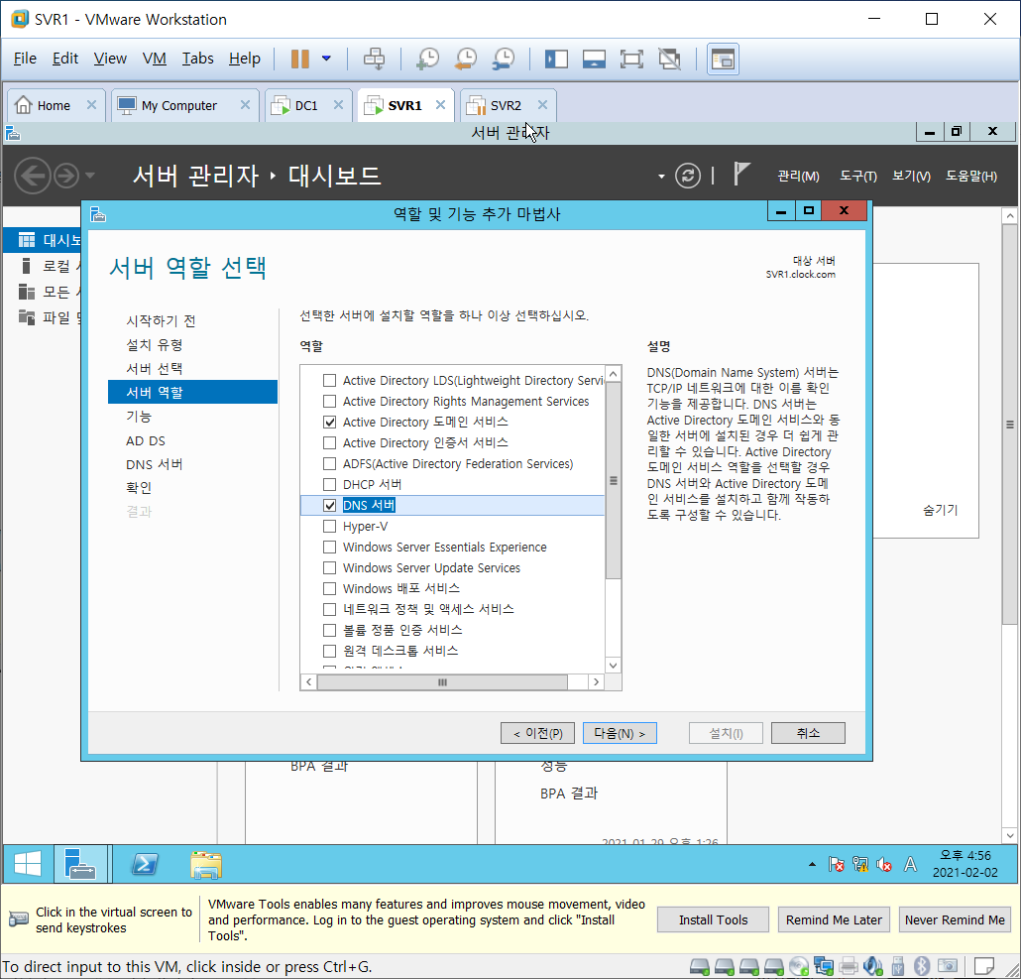Show hidden tray icons arrow
The width and height of the screenshot is (1021, 979).
(x=812, y=864)
